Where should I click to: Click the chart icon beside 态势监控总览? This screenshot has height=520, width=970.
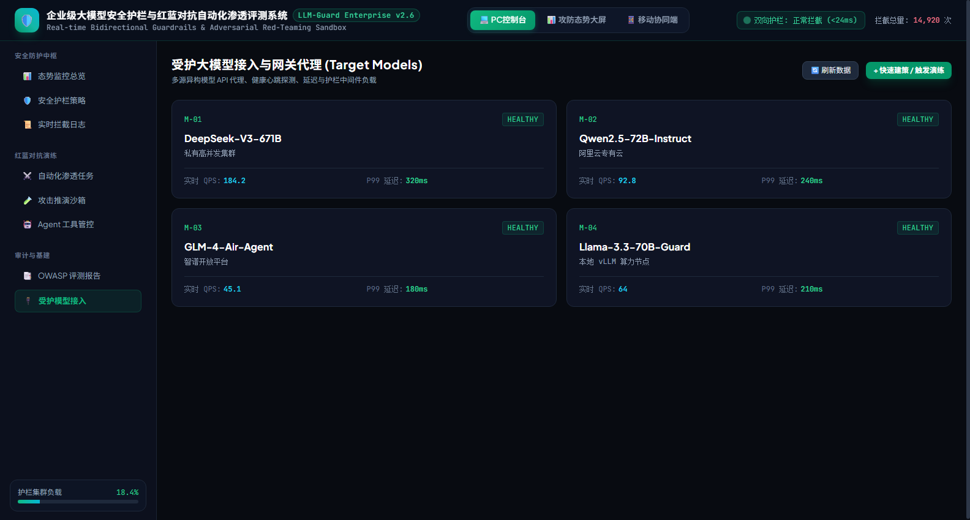(28, 77)
